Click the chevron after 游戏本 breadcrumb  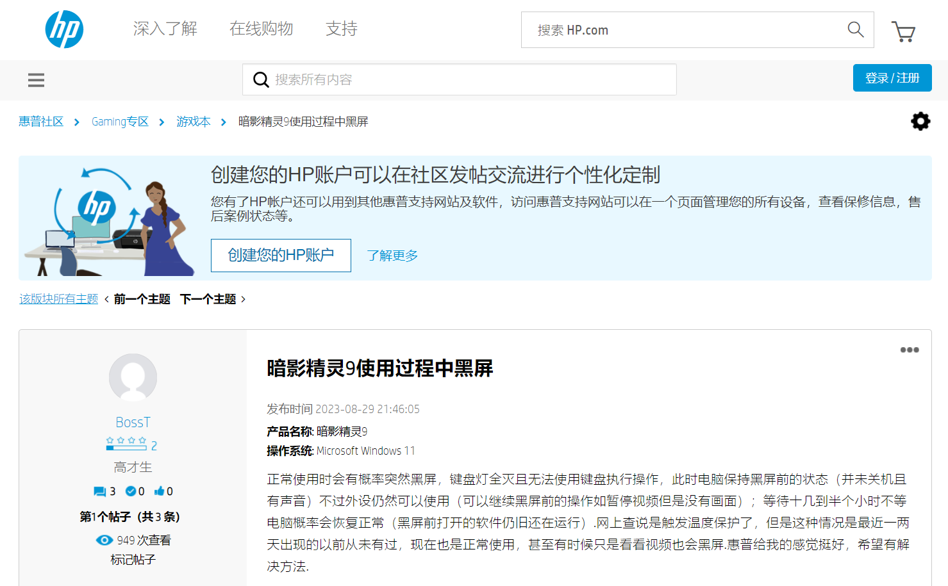pos(224,122)
